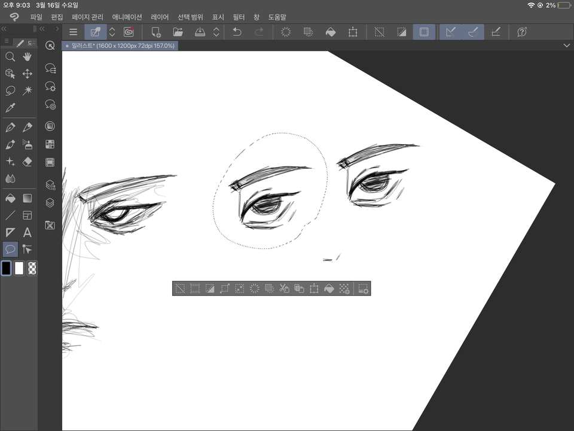Screen dimensions: 574x431
Task: Open the Layer palette from the right sidebar
Action: pos(50,203)
